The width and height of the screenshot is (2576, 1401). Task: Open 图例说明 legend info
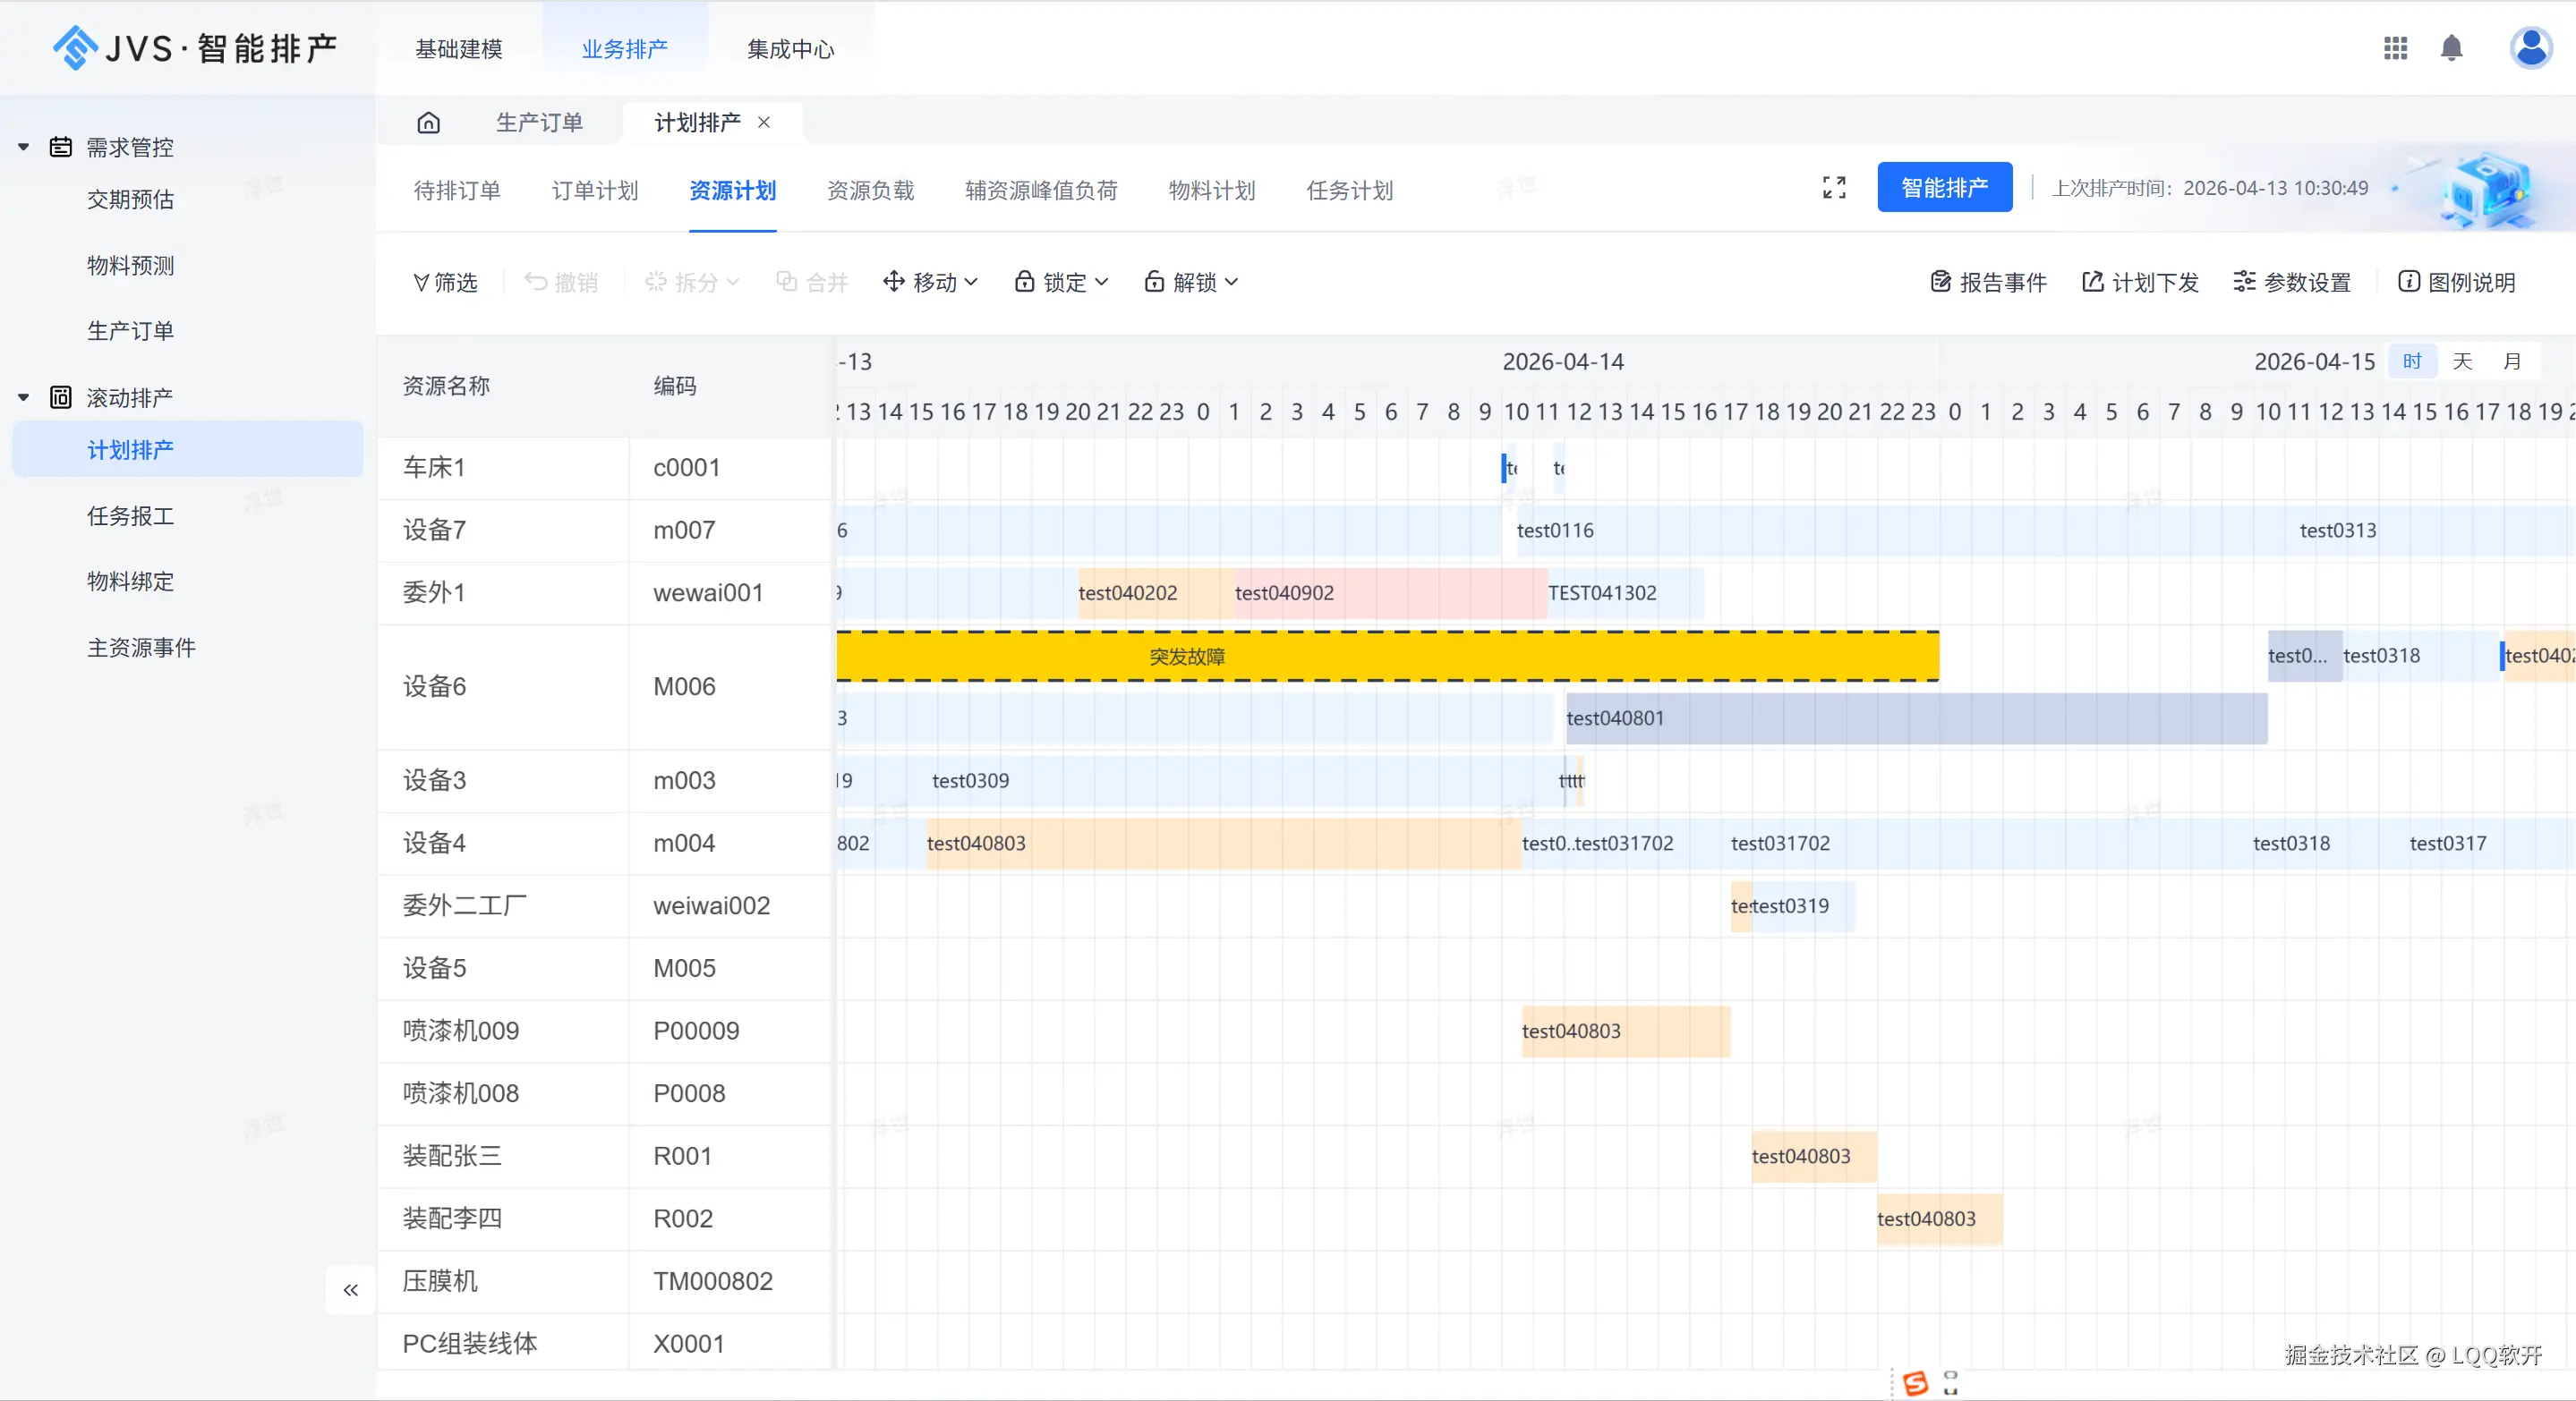[2456, 283]
